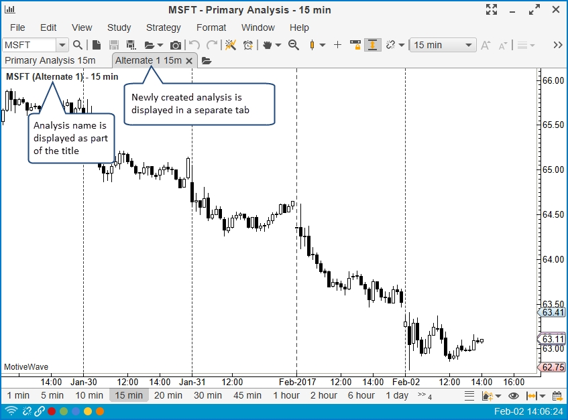Open the 15 min bar size combo box

(x=443, y=46)
